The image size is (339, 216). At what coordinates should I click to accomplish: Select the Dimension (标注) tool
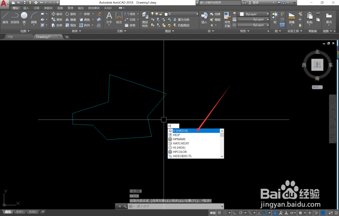tap(119, 18)
